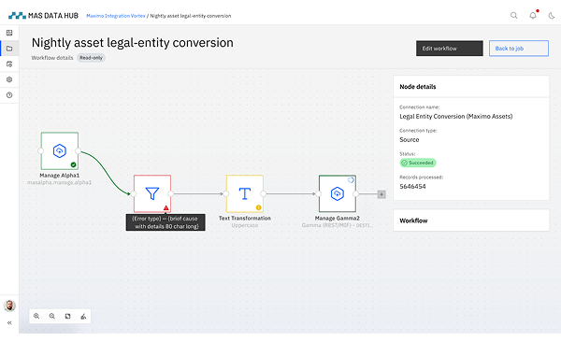Click the Node details panel header
The height and width of the screenshot is (341, 561).
[x=471, y=87]
